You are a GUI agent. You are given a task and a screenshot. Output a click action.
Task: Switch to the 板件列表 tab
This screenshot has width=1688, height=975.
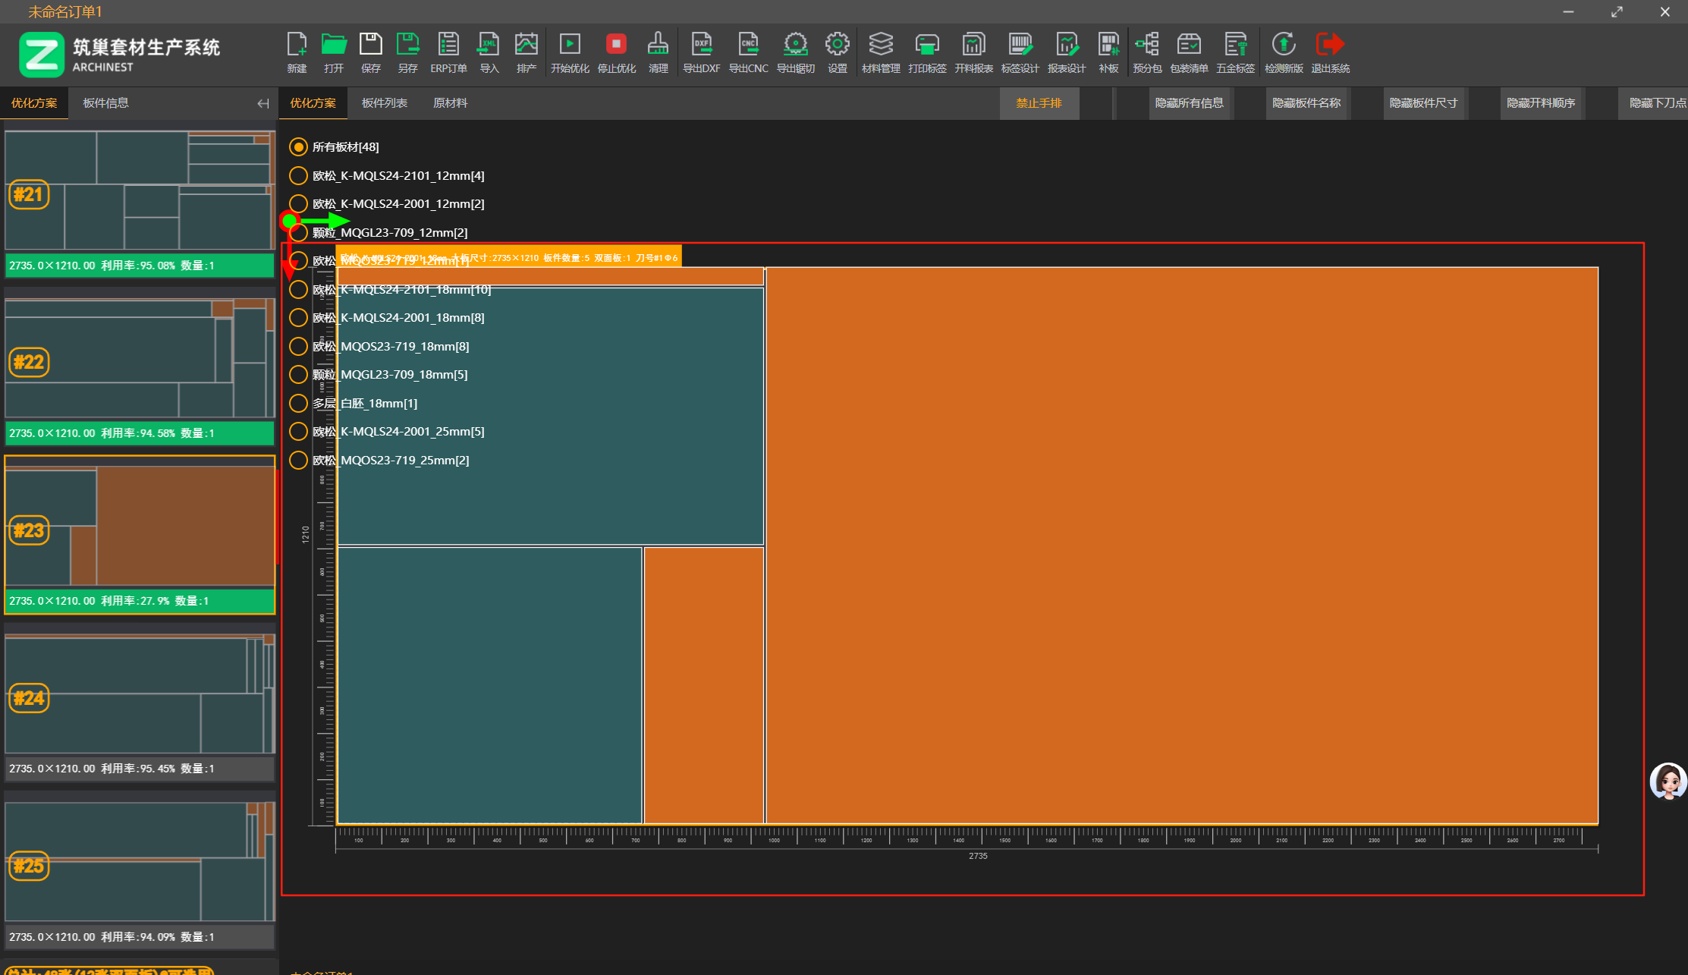(385, 103)
